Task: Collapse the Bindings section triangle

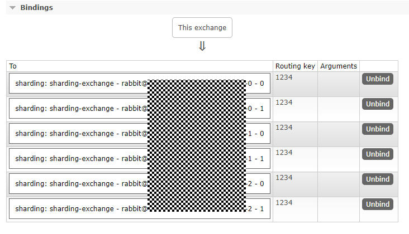Action: (12, 8)
